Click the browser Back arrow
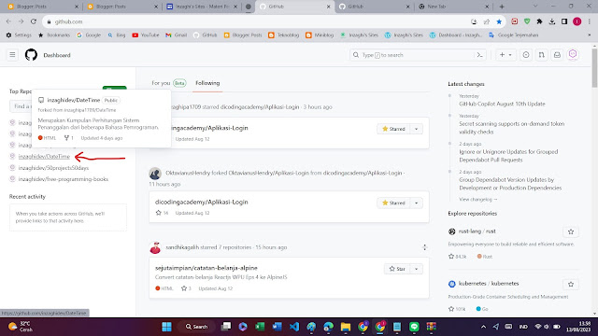Image resolution: width=598 pixels, height=336 pixels. point(8,21)
